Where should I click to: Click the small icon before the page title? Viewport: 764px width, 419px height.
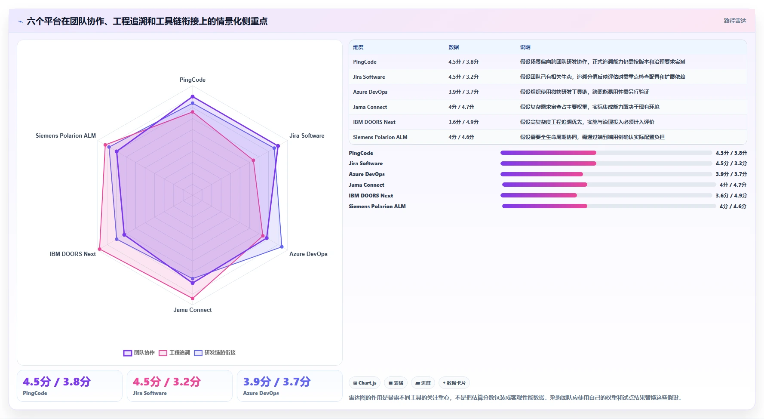pyautogui.click(x=20, y=22)
